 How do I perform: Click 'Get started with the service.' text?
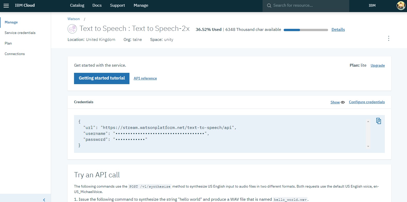pyautogui.click(x=100, y=65)
